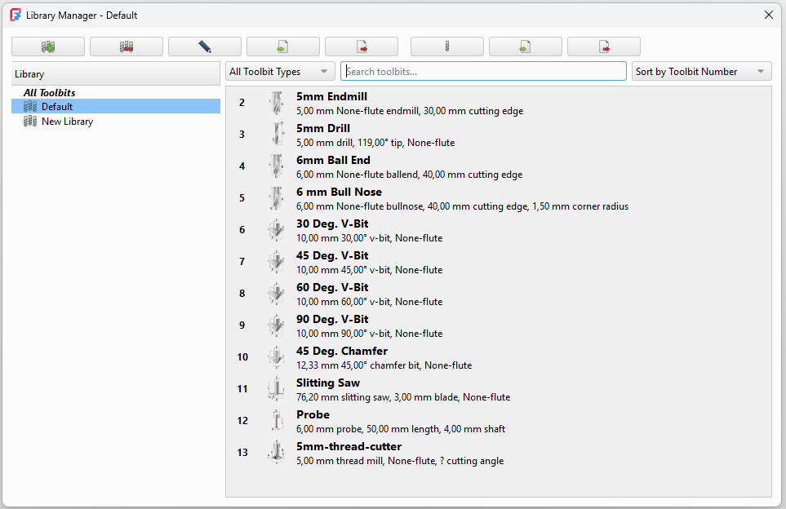This screenshot has height=509, width=786.
Task: Click the Slitting Saw tool icon
Action: [276, 389]
